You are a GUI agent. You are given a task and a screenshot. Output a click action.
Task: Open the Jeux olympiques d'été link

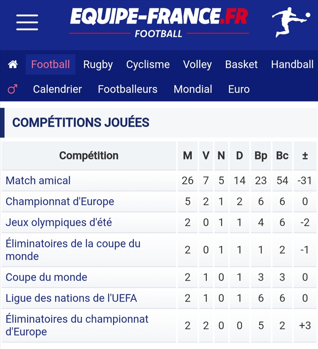pos(59,222)
